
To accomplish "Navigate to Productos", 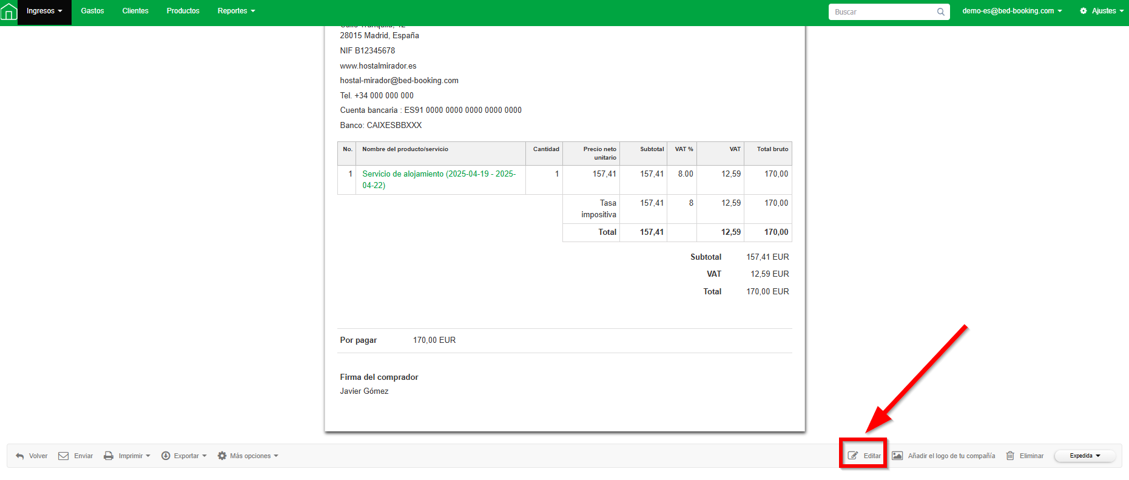I will 183,11.
